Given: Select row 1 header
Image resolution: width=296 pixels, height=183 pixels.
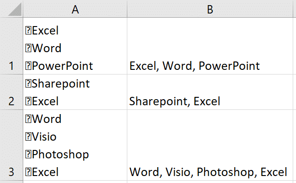Looking at the screenshot, I should (11, 46).
